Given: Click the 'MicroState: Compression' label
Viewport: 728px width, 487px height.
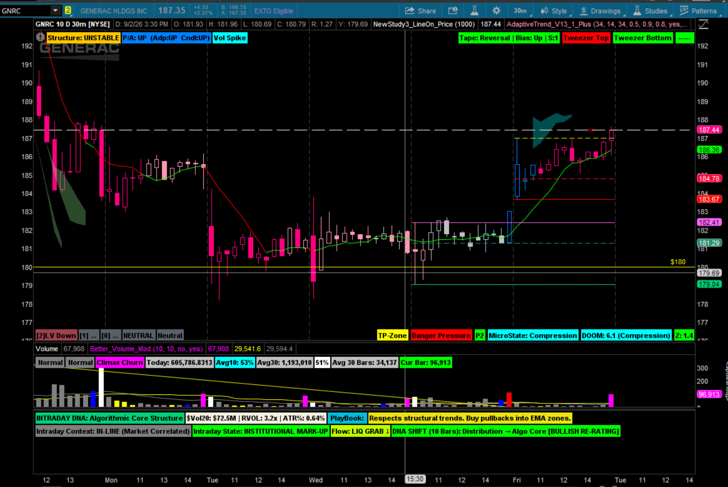Looking at the screenshot, I should click(533, 336).
